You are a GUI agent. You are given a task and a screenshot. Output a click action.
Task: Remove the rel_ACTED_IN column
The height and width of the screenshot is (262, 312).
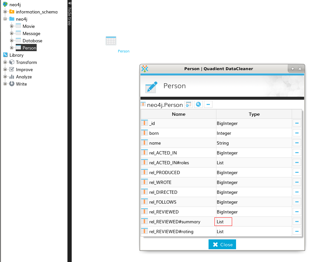[297, 152]
